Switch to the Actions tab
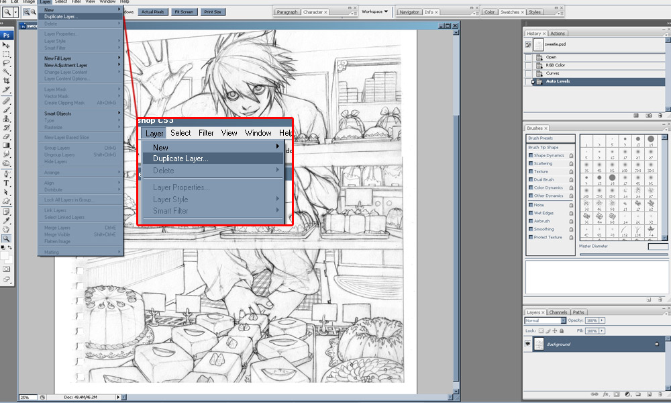This screenshot has height=403, width=671. [x=557, y=34]
